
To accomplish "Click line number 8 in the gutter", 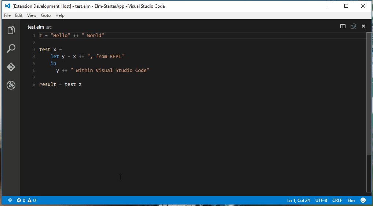I will pos(34,84).
